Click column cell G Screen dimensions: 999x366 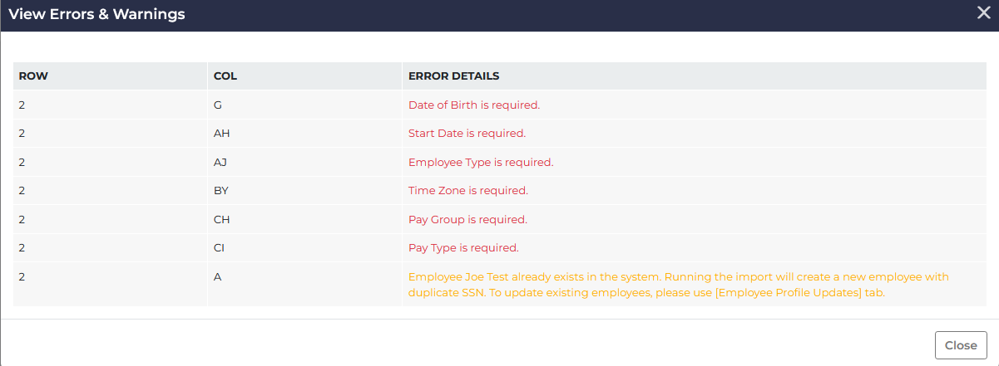point(218,105)
